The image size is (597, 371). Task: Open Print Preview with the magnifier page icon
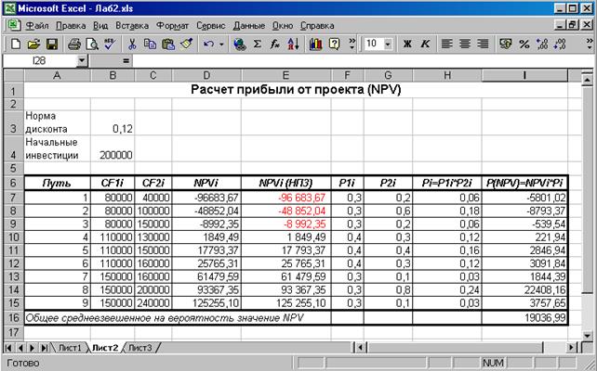(92, 44)
